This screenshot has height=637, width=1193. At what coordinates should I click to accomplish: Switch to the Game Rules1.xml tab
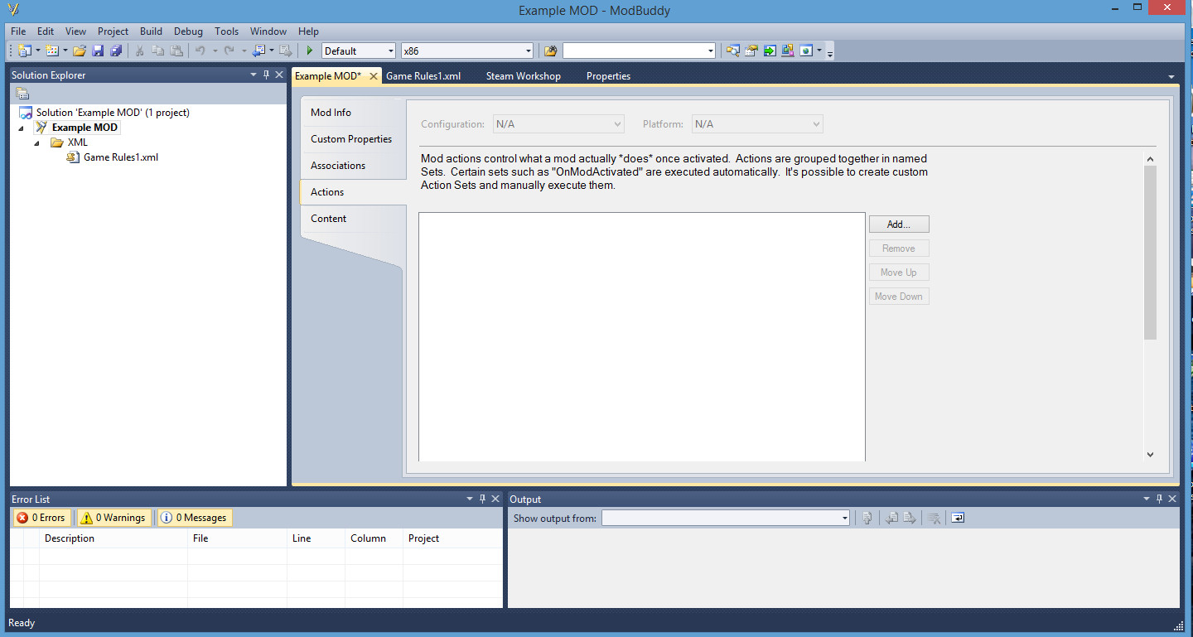pyautogui.click(x=423, y=76)
